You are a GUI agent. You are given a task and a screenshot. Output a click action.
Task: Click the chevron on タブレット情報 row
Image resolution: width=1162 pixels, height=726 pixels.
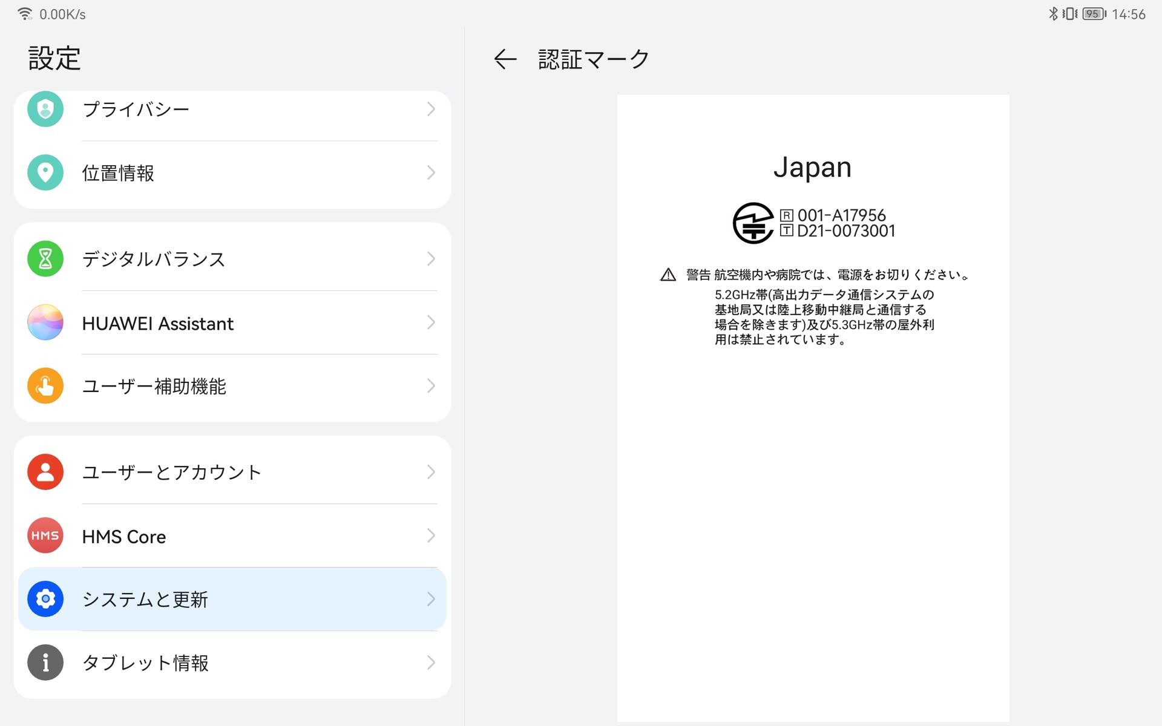(x=431, y=662)
